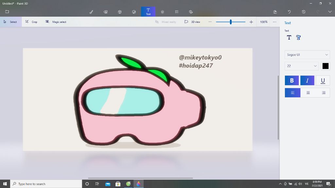Open the notification center
This screenshot has height=188, width=335.
[328, 184]
